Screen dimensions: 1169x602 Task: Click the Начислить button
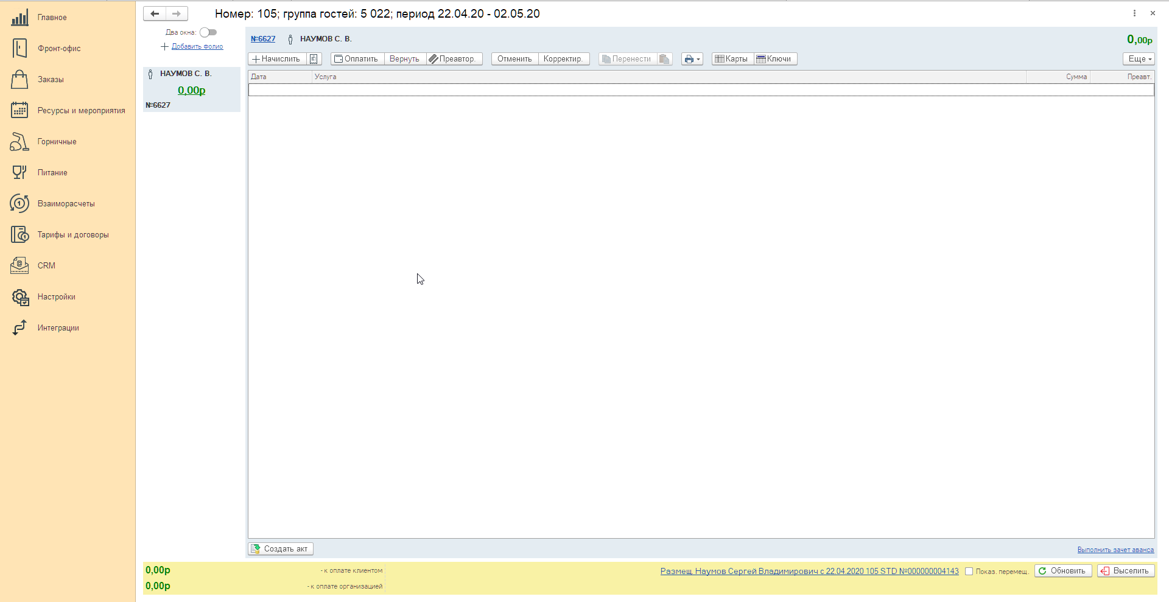pos(277,59)
